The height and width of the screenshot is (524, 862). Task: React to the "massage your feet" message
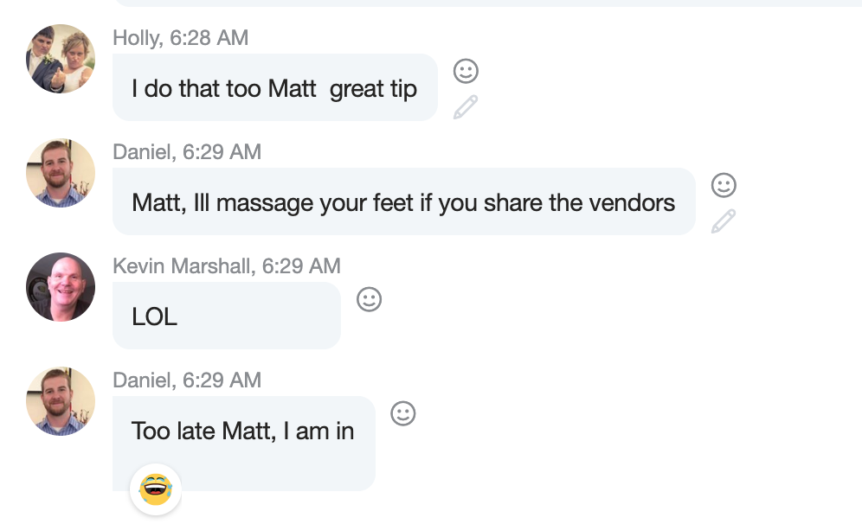coord(724,185)
